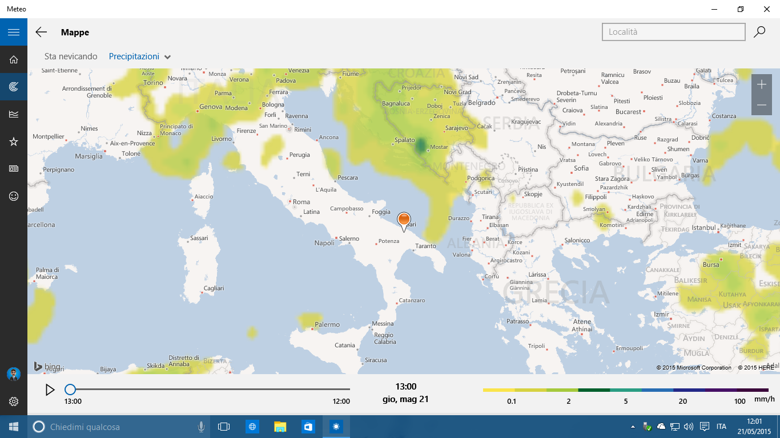This screenshot has width=780, height=438.
Task: Play the precipitation animation
Action: pyautogui.click(x=50, y=390)
